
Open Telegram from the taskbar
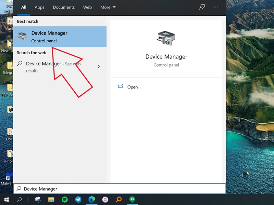(78, 200)
